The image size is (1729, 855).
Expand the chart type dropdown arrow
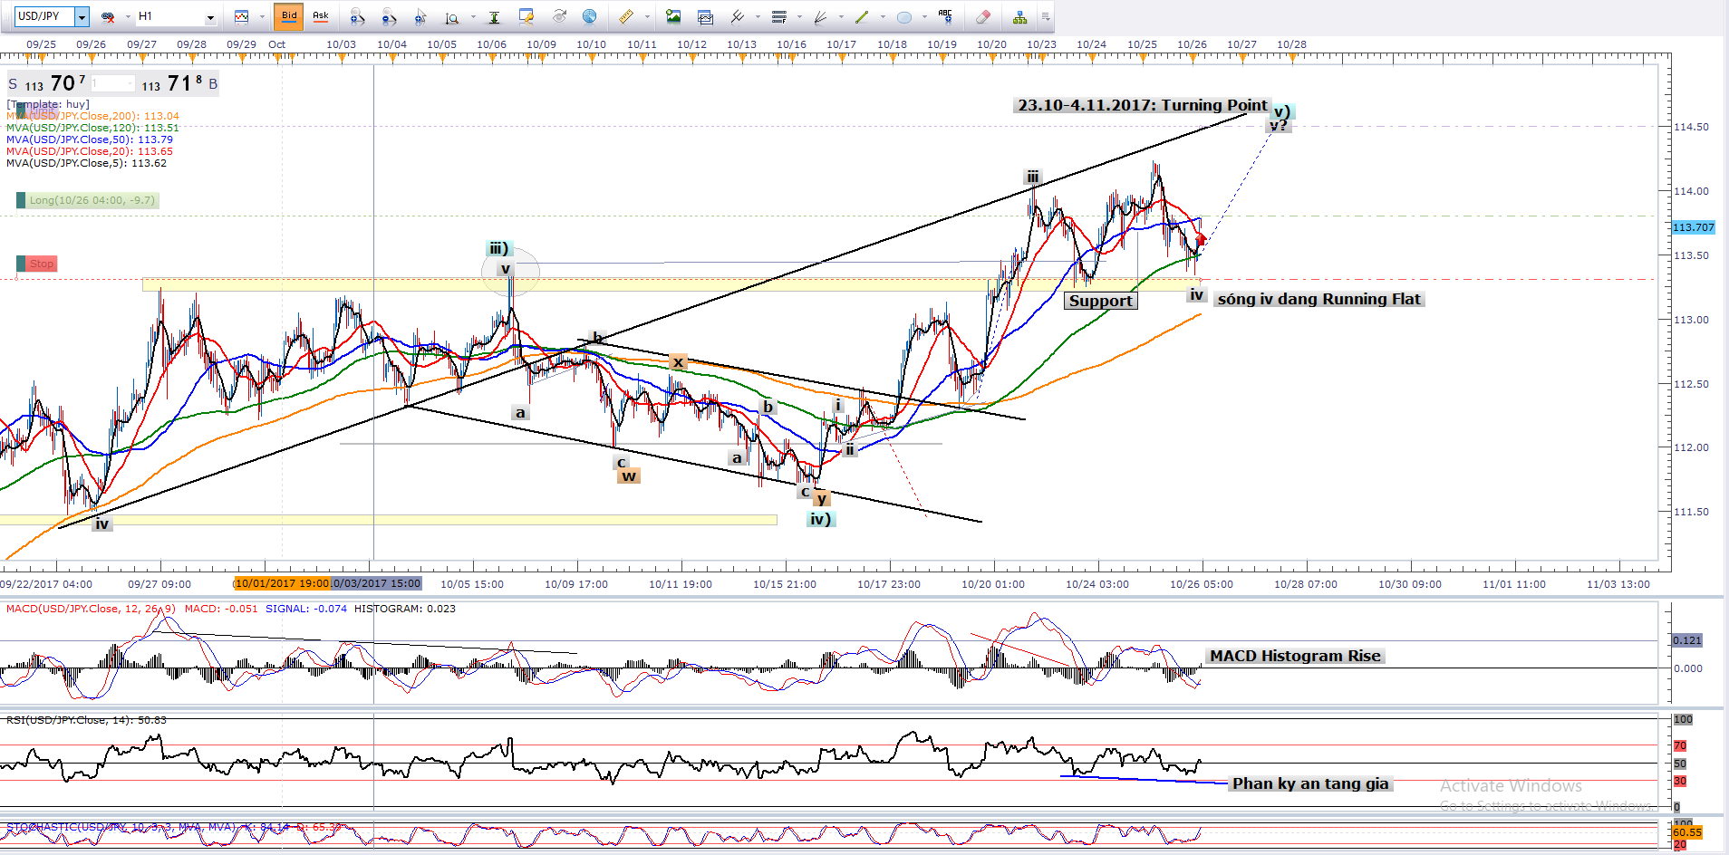click(x=263, y=17)
